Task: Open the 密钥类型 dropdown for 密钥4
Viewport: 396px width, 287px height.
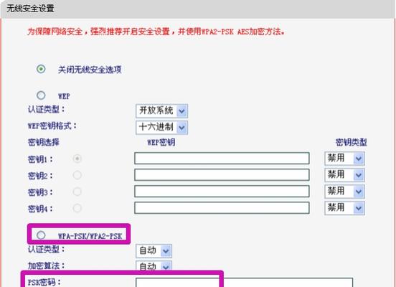Action: coord(345,208)
